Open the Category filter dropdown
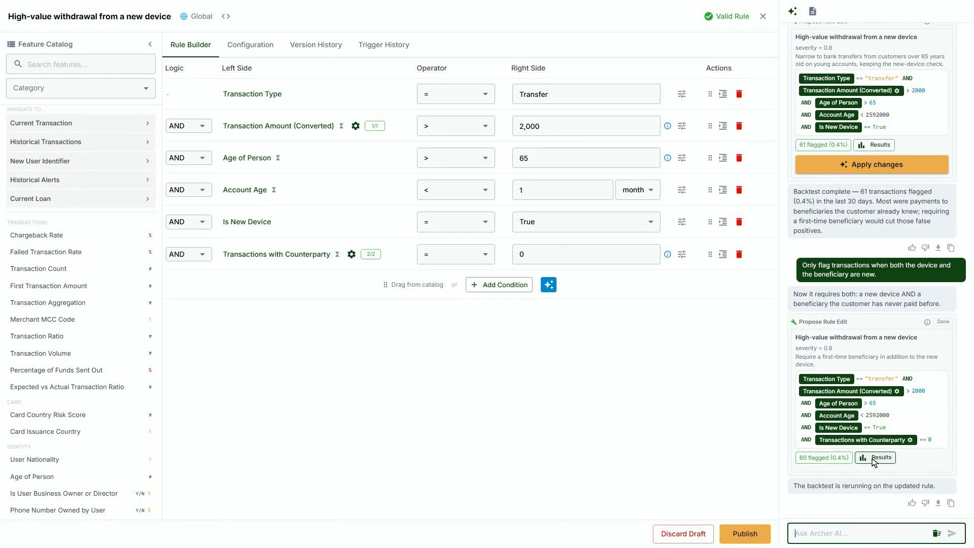974x548 pixels. [x=81, y=88]
